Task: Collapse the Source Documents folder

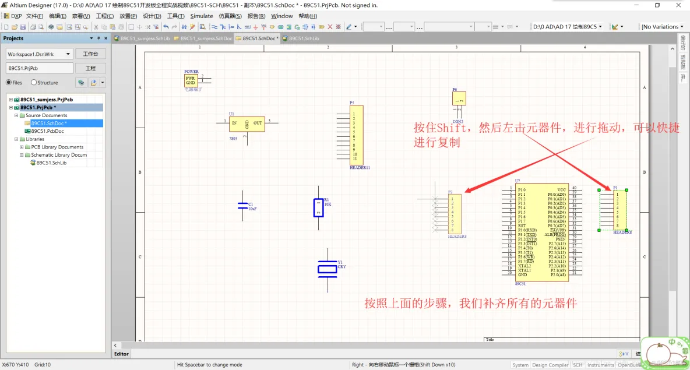Action: point(16,115)
